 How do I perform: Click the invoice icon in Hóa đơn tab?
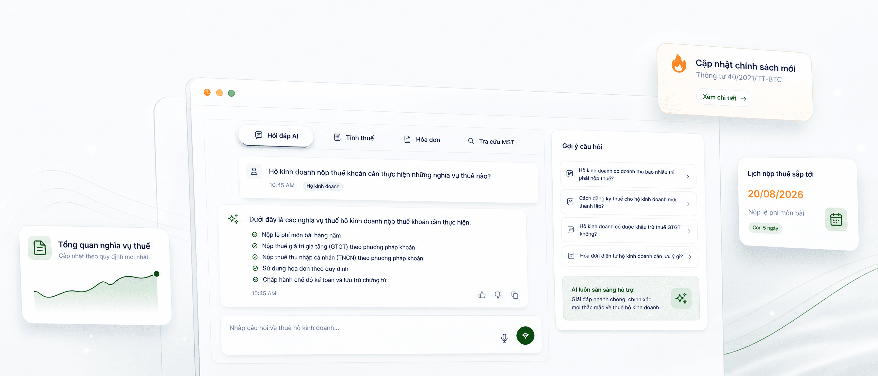coord(407,139)
